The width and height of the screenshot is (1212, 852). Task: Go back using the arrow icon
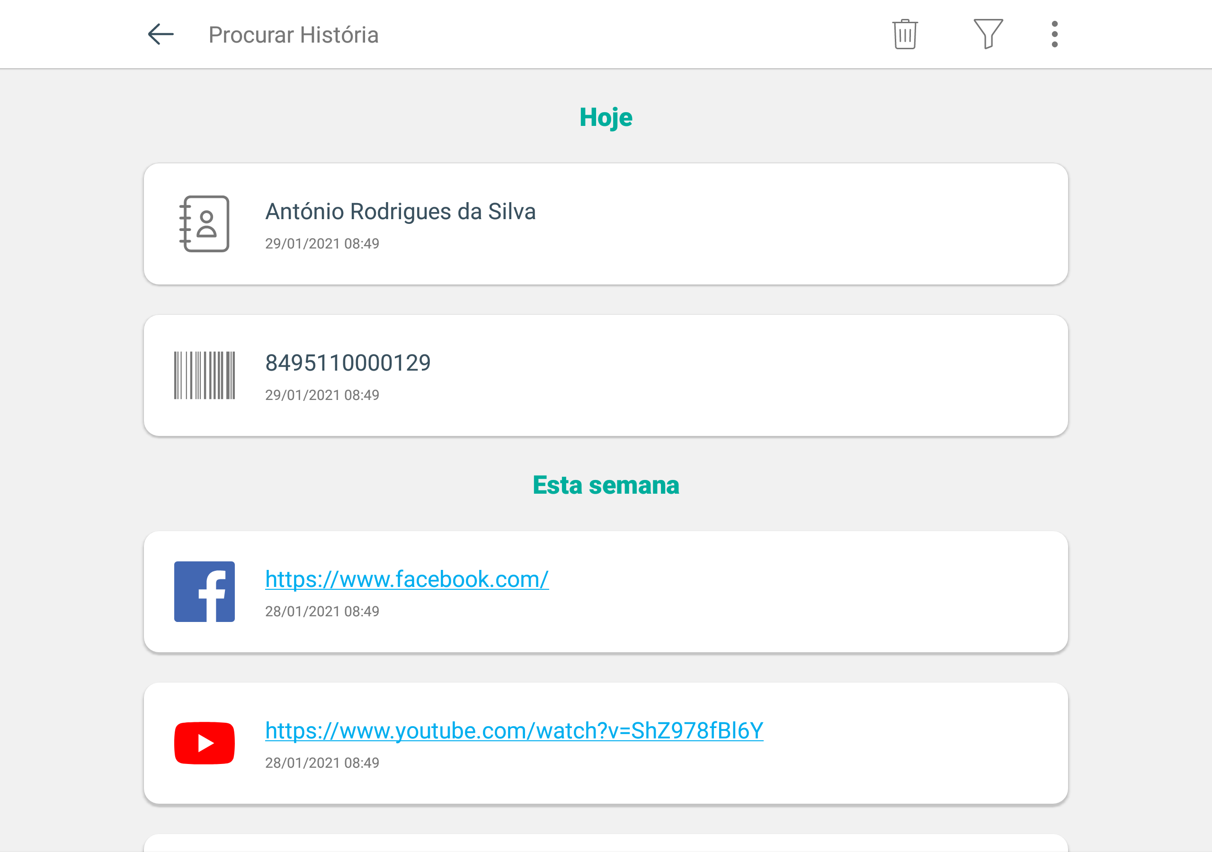click(x=160, y=34)
